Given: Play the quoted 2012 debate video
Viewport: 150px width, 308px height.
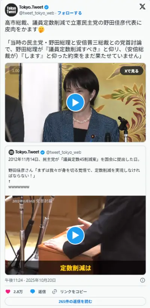Looking at the screenshot, I should (x=75, y=236).
